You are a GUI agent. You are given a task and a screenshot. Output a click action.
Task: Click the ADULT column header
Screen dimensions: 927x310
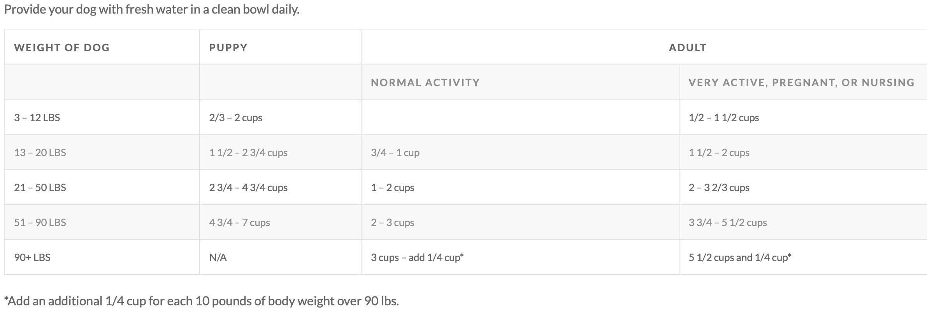click(x=687, y=47)
